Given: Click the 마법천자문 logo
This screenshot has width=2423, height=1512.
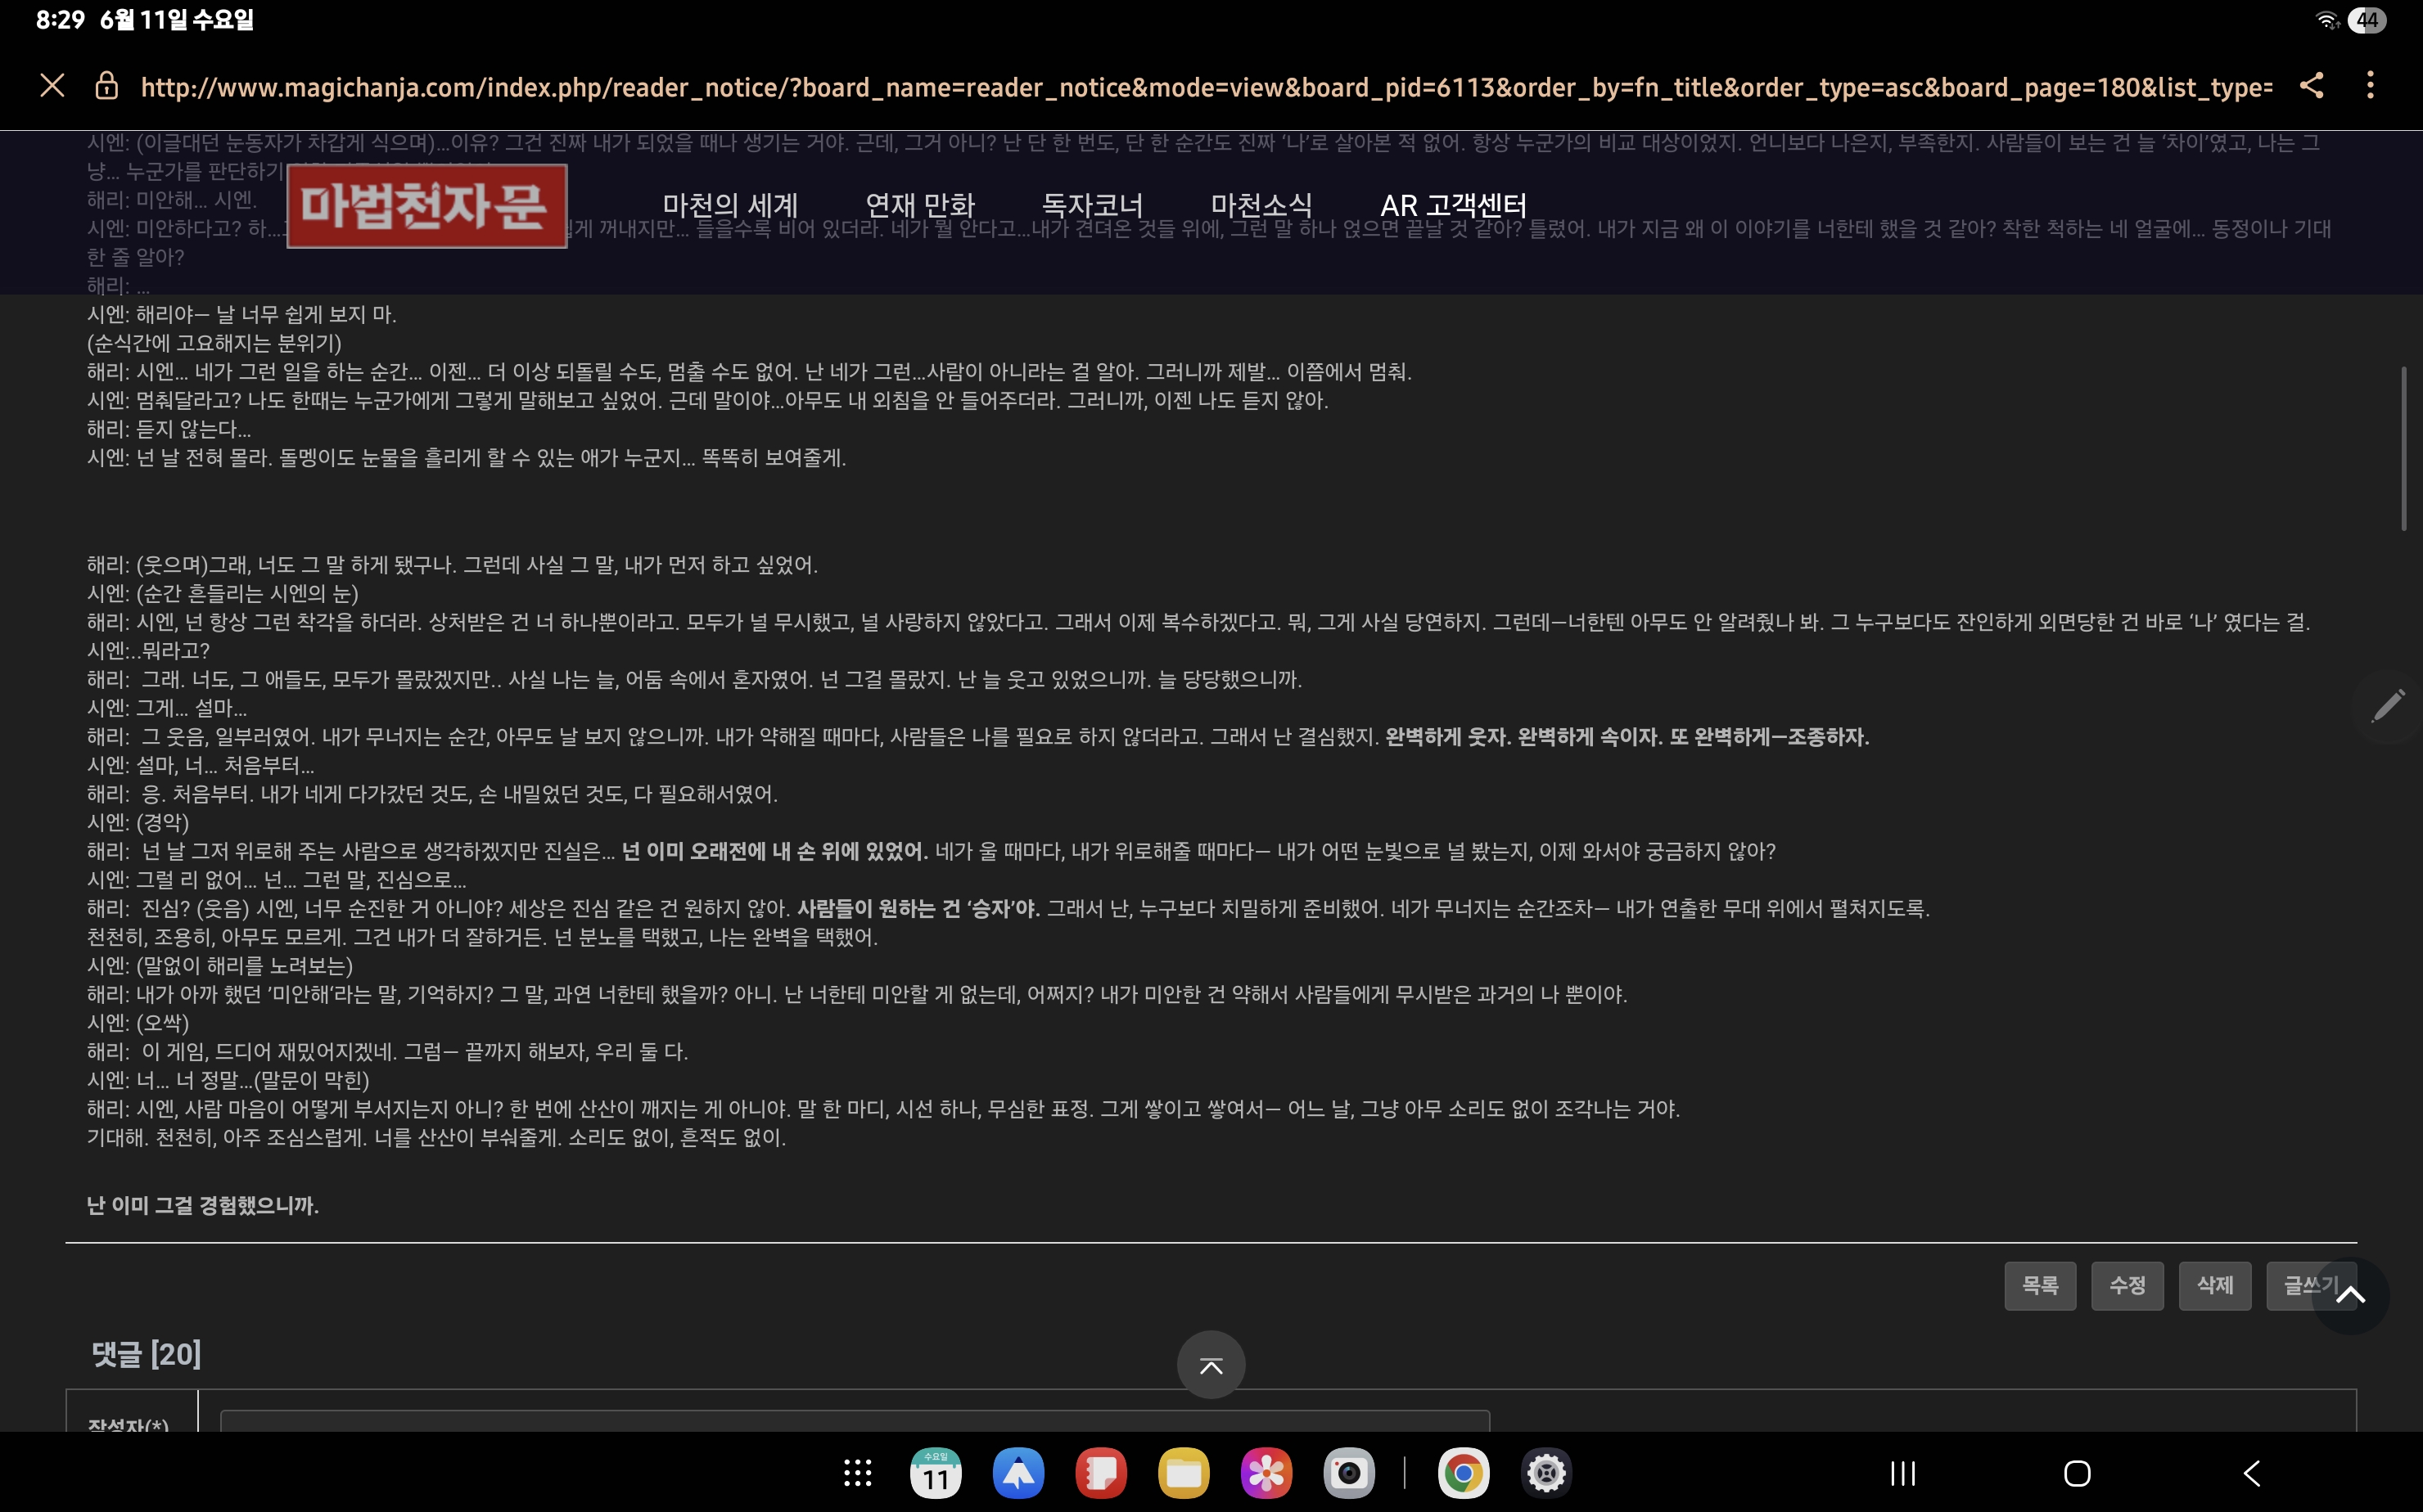Looking at the screenshot, I should [427, 206].
